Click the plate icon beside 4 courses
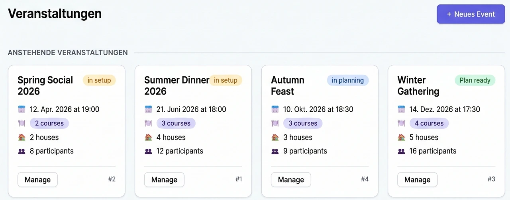Image resolution: width=510 pixels, height=200 pixels. pos(401,123)
